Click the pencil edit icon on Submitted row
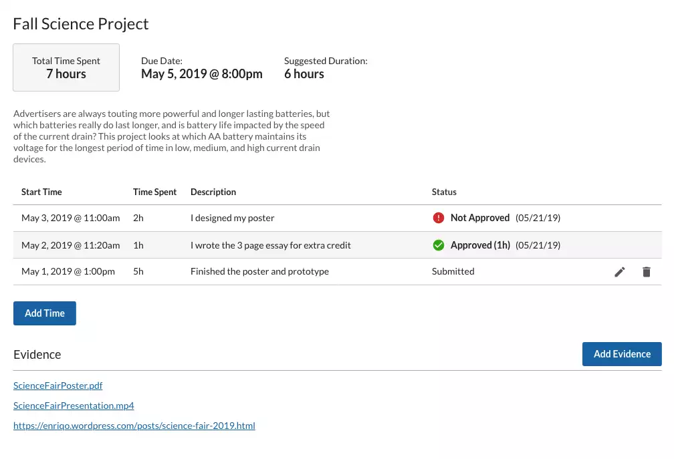 (x=620, y=272)
